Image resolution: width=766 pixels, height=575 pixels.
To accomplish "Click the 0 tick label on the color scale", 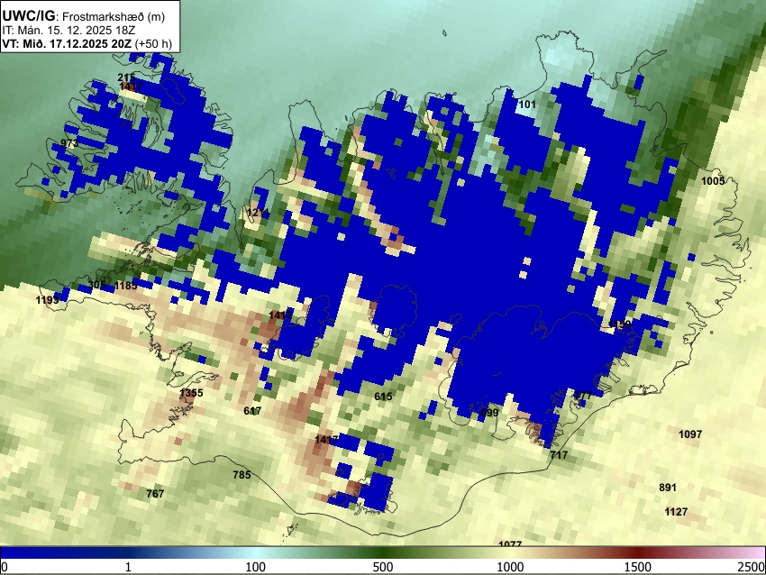I will click(5, 567).
